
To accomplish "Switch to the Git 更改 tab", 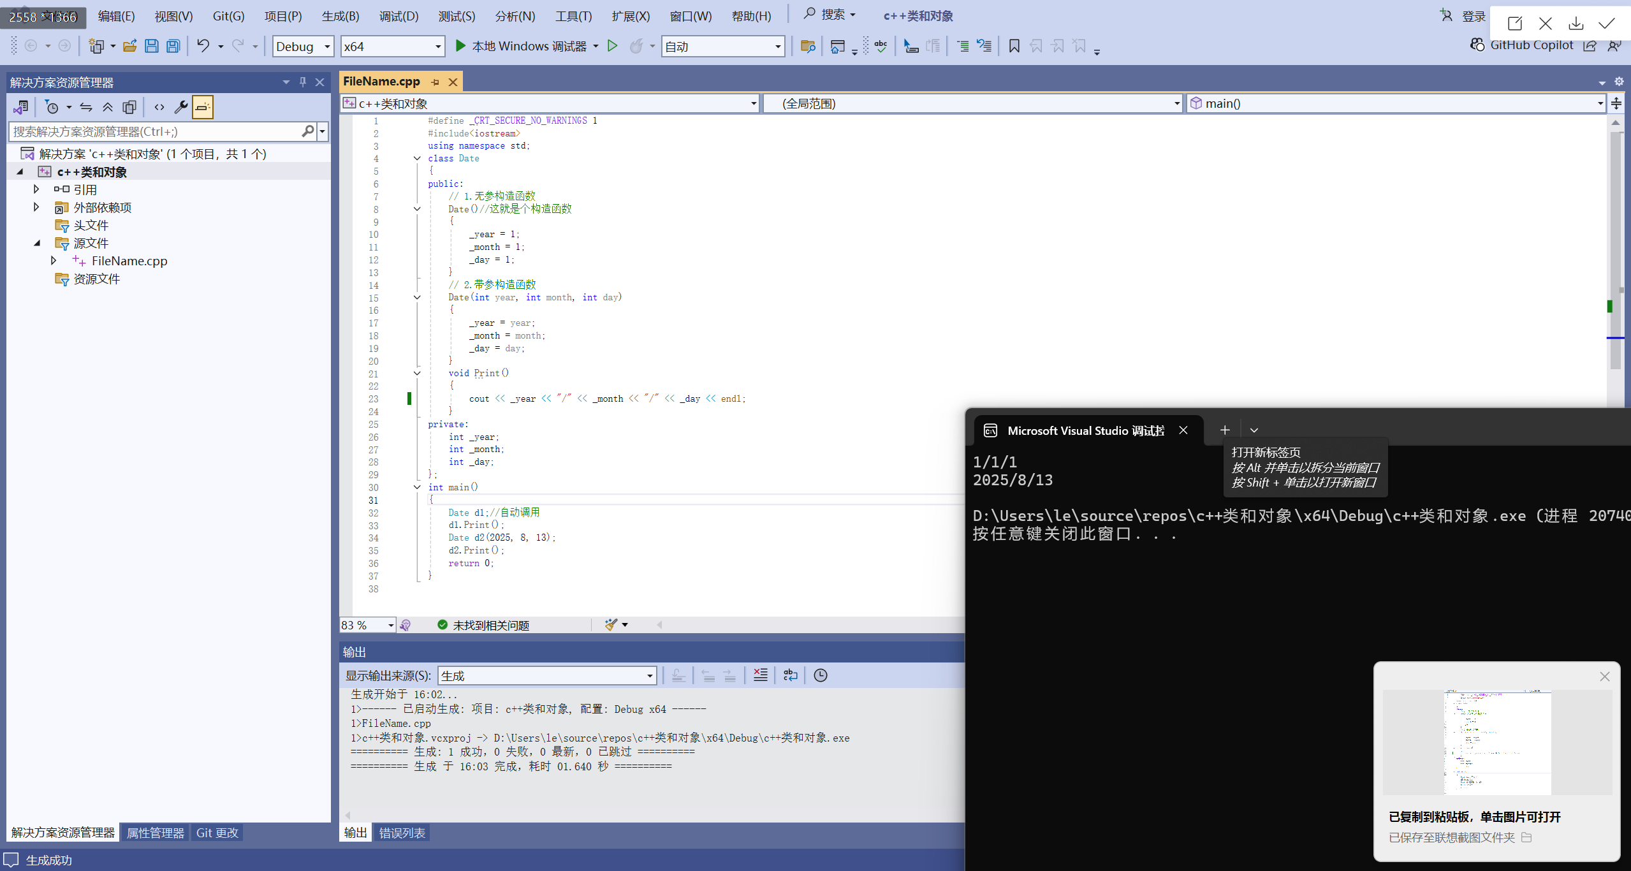I will [x=217, y=833].
